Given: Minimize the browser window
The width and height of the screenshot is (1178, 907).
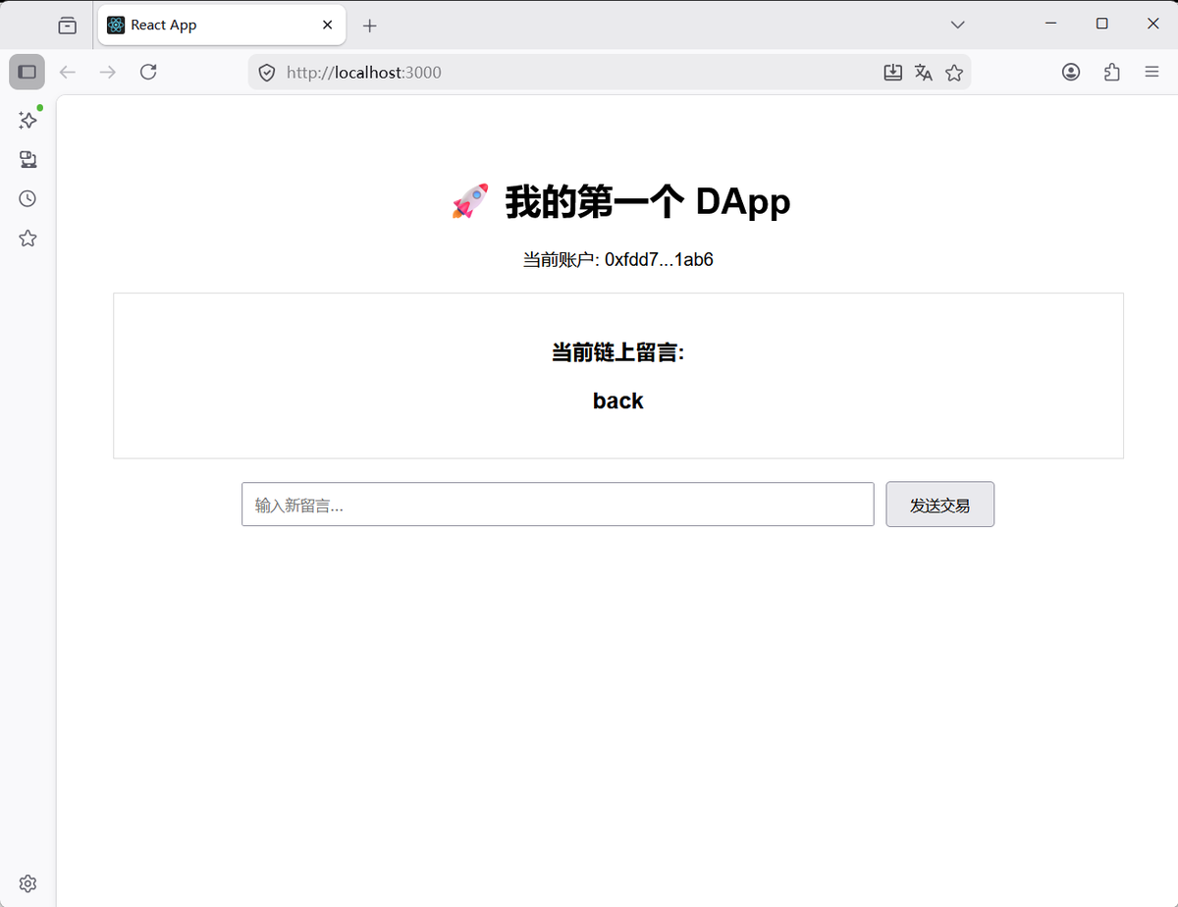Looking at the screenshot, I should tap(1050, 24).
